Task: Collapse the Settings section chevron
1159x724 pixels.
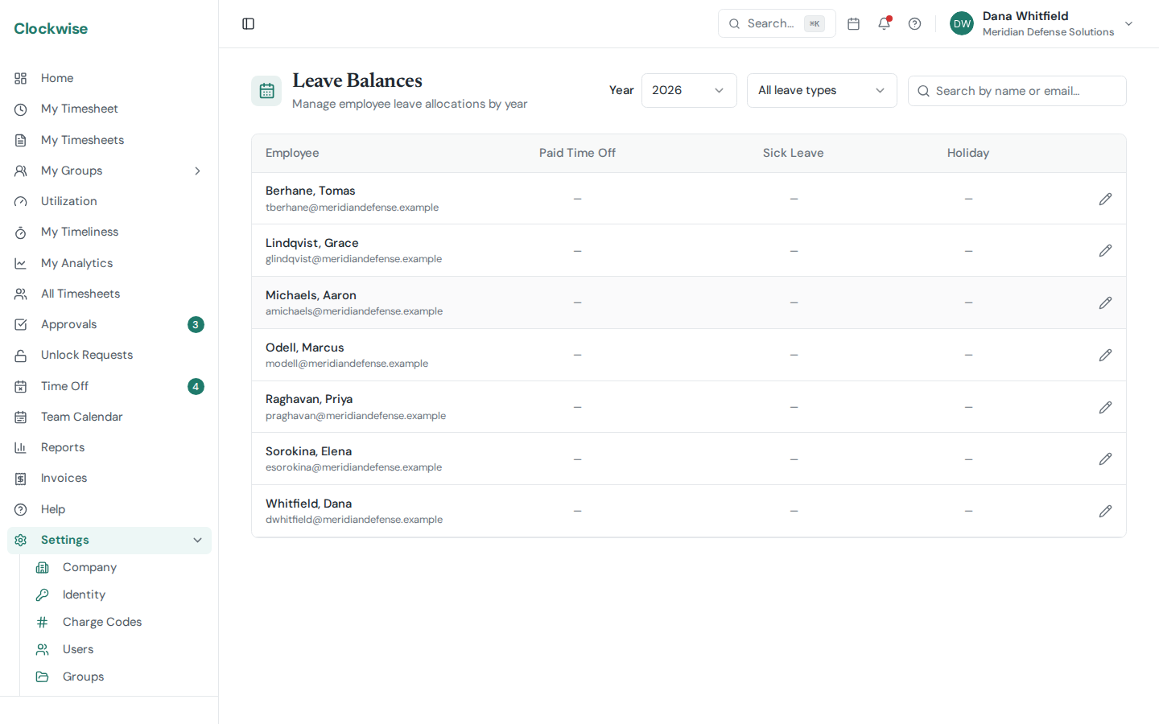Action: (x=197, y=540)
